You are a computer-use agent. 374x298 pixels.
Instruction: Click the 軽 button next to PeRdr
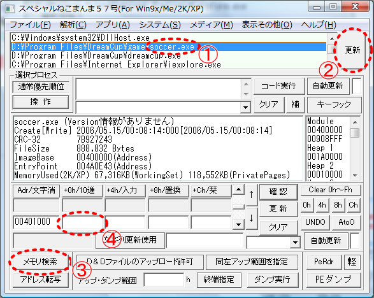point(352,262)
